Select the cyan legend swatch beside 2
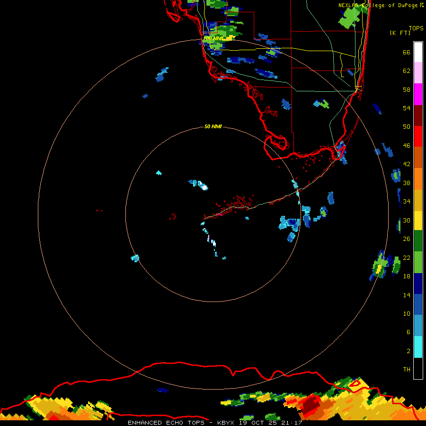 (418, 347)
